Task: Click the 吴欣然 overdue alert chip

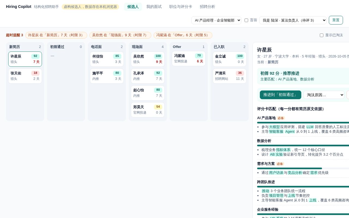Action: pyautogui.click(x=120, y=35)
